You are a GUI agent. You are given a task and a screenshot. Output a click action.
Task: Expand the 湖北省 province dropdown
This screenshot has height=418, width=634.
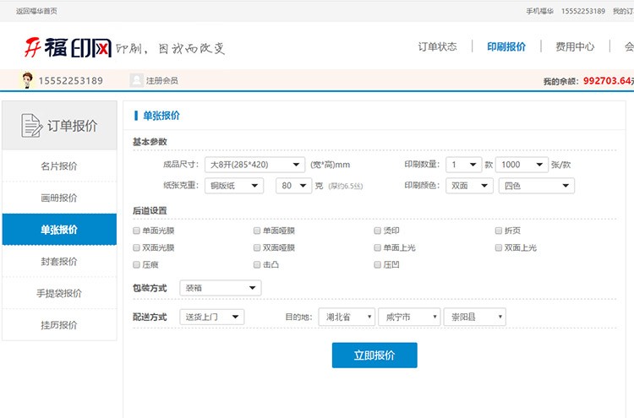pyautogui.click(x=346, y=317)
